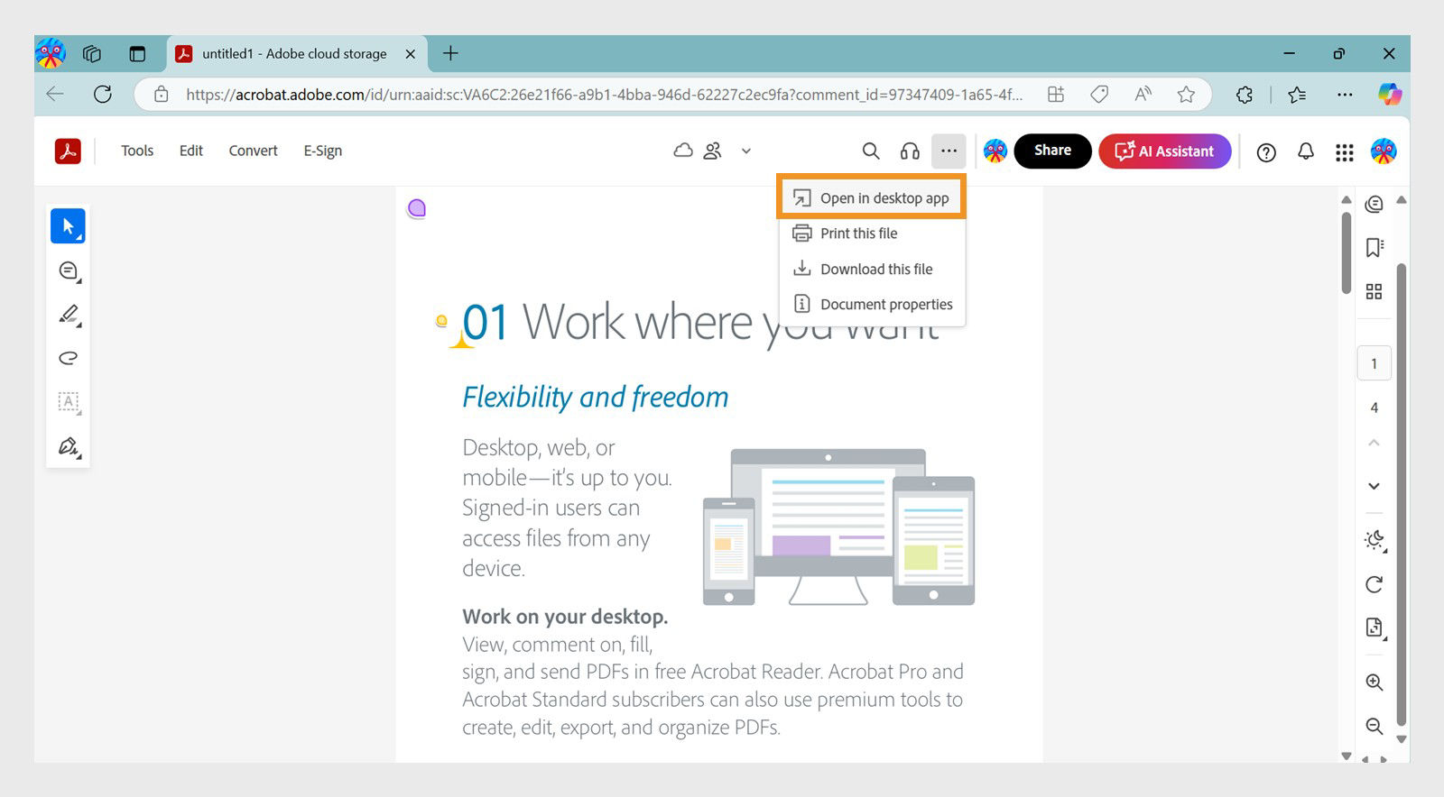
Task: Open a new browser tab
Action: tap(450, 53)
